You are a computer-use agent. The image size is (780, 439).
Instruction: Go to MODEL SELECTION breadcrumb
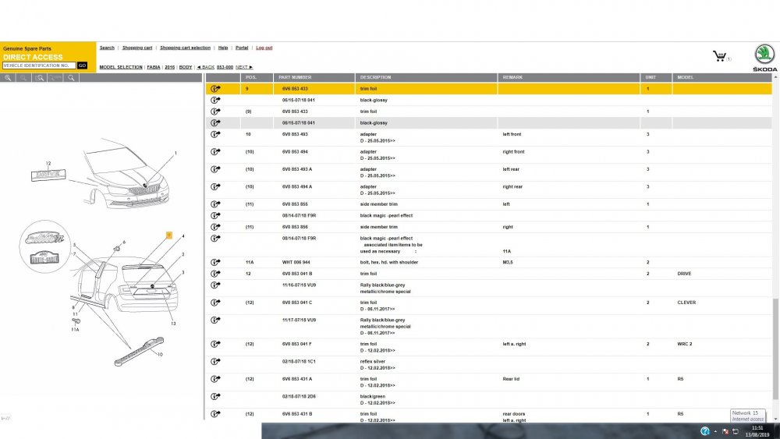click(121, 67)
